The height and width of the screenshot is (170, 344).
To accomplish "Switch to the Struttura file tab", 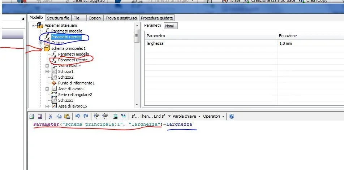I will pos(58,18).
